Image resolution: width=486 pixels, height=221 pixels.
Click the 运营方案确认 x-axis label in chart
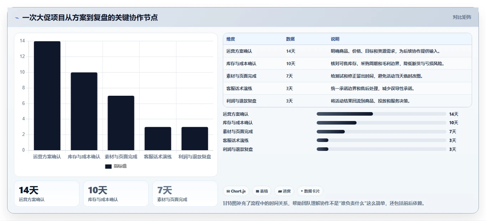[x=47, y=157]
